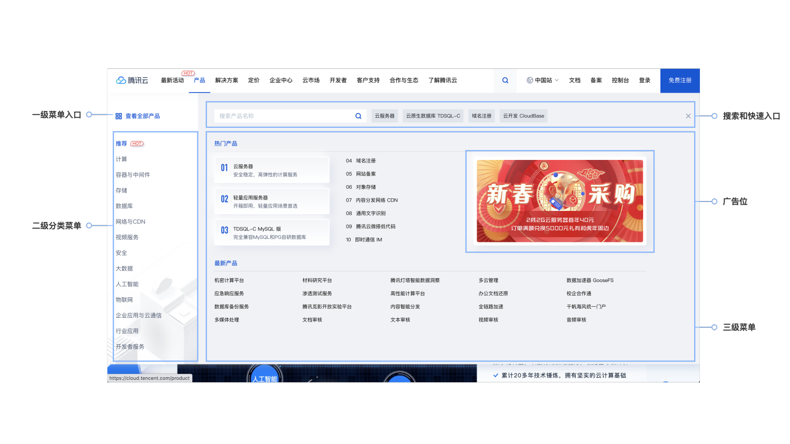Select the 视频服务 category
790x444 pixels.
point(127,237)
